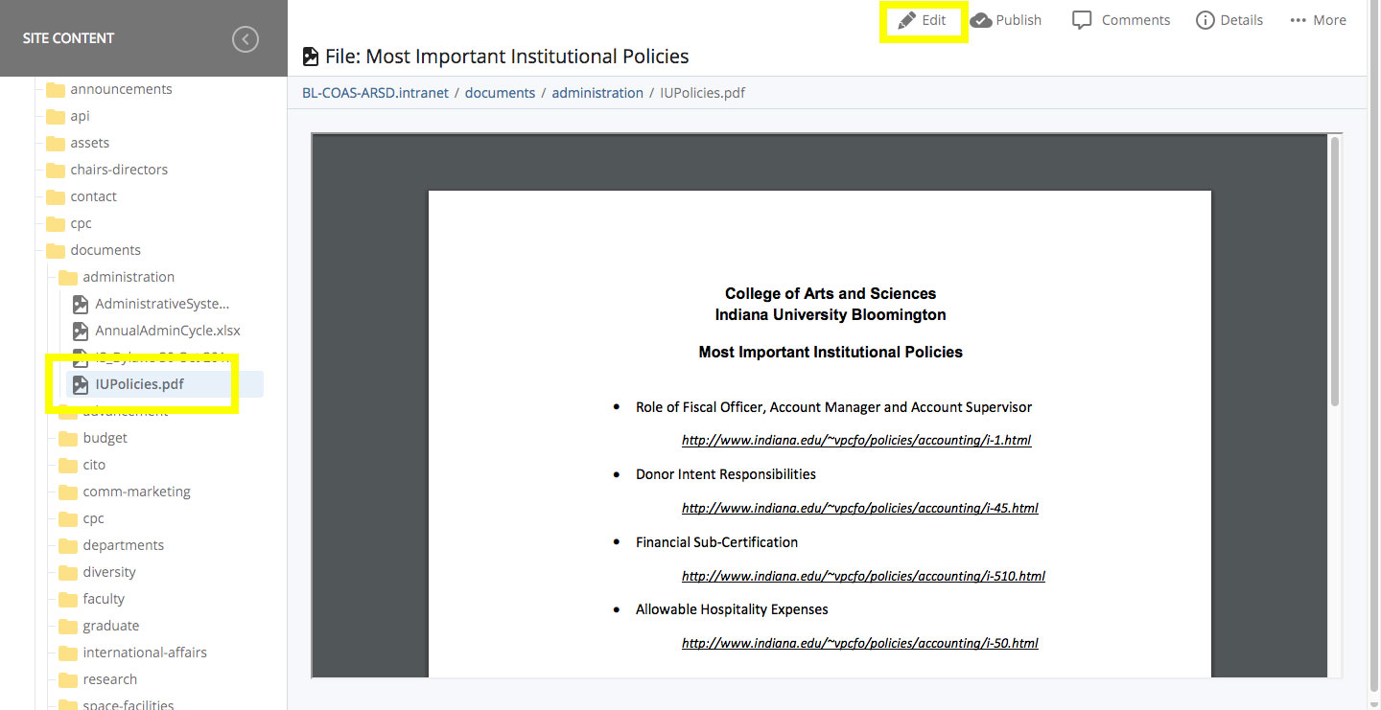
Task: Click the Details info icon
Action: (x=1205, y=20)
